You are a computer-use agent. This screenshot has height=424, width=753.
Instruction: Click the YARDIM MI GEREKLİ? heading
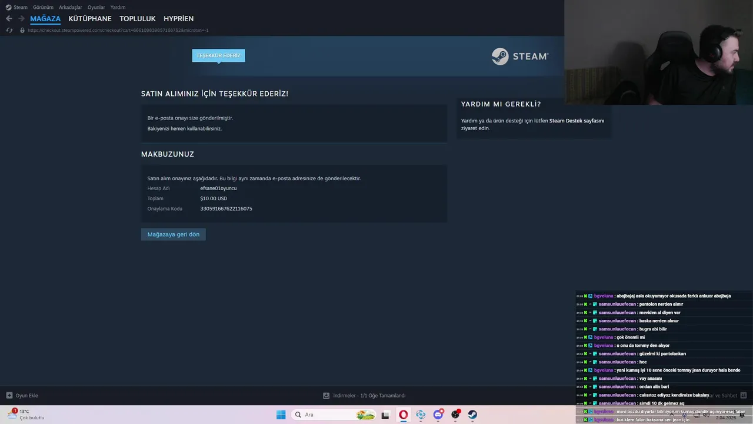click(x=501, y=104)
